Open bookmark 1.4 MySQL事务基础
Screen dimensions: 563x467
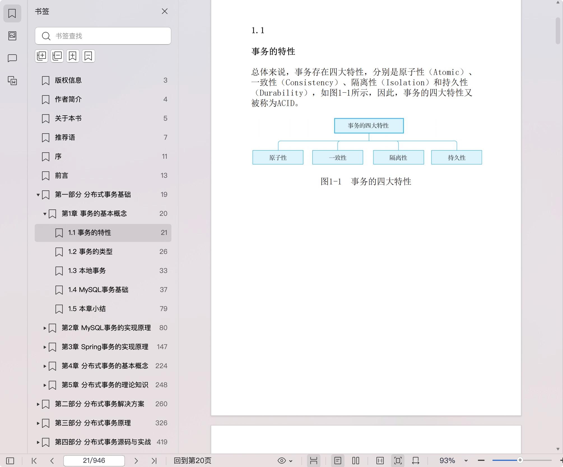pyautogui.click(x=103, y=290)
